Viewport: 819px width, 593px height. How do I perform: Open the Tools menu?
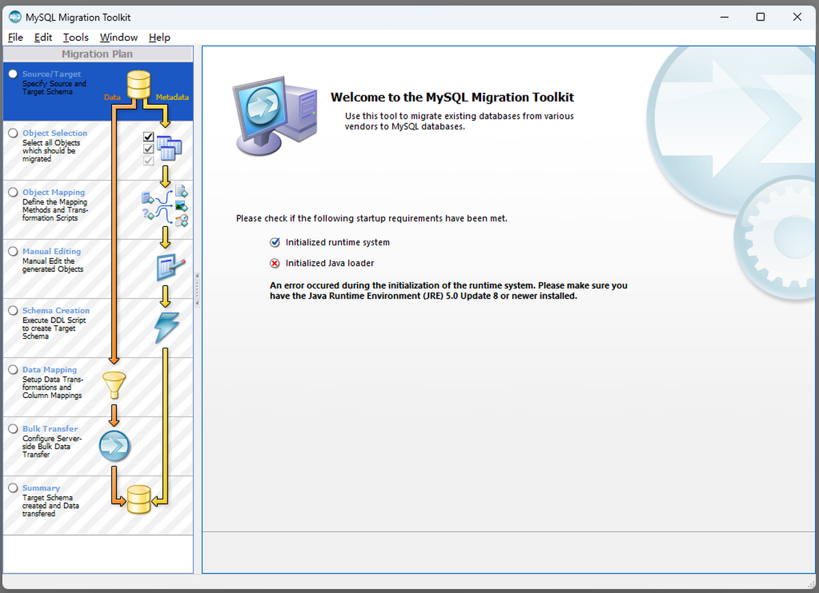[x=75, y=37]
